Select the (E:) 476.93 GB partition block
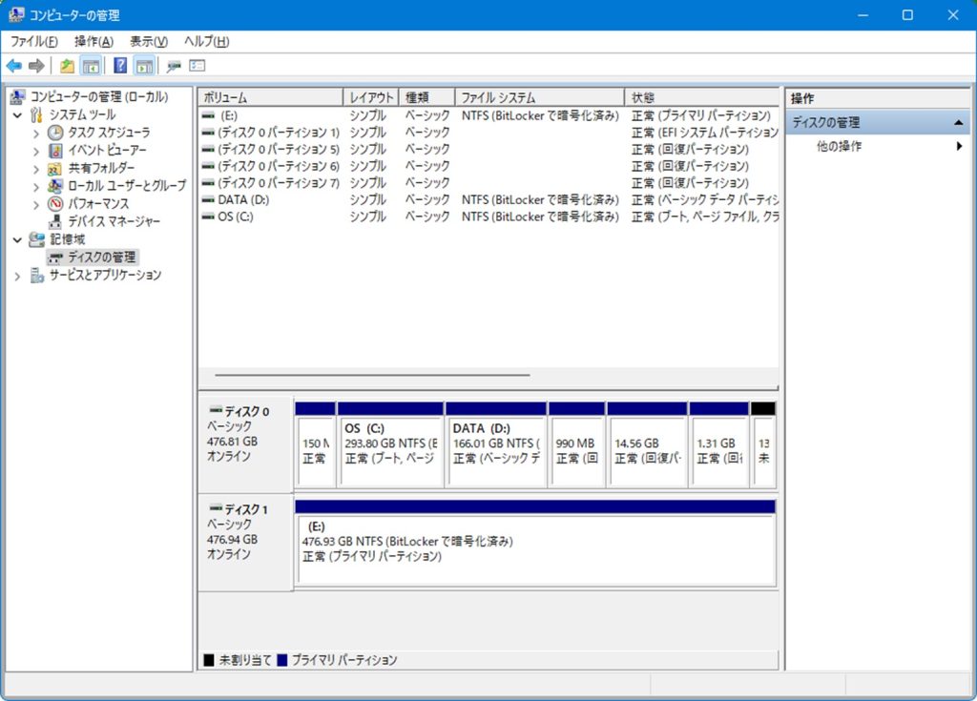The width and height of the screenshot is (977, 701). click(535, 544)
